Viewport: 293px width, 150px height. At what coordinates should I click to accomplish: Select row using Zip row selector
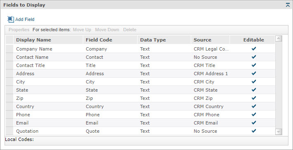(x=9, y=98)
